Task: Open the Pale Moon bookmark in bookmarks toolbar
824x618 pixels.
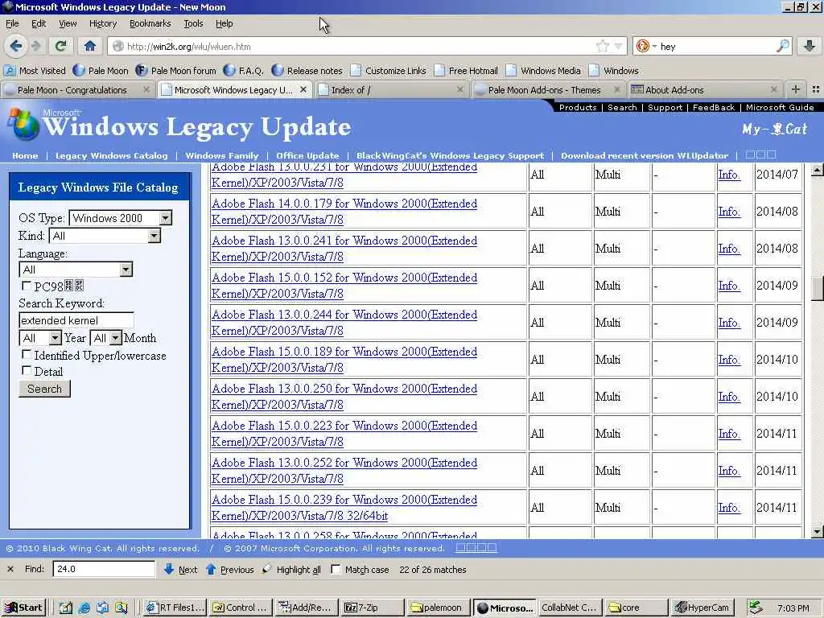Action: (x=101, y=71)
